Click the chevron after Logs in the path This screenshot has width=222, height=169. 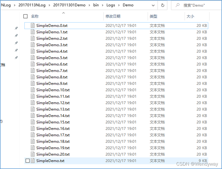click(119, 5)
